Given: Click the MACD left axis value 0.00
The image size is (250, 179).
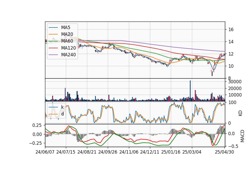Looking at the screenshot, I should pos(37,134).
